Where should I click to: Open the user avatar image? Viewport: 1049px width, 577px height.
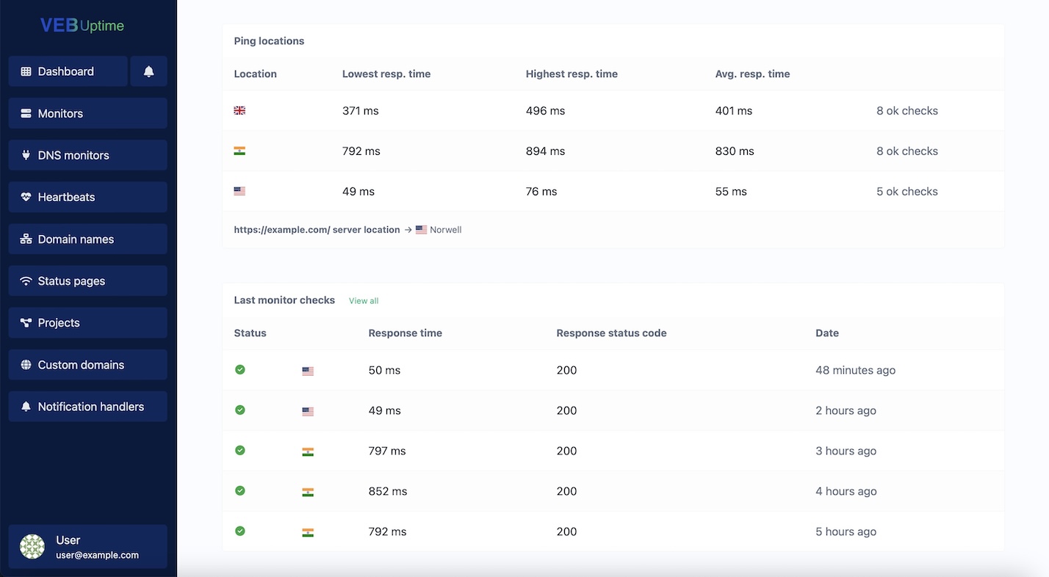pyautogui.click(x=32, y=546)
